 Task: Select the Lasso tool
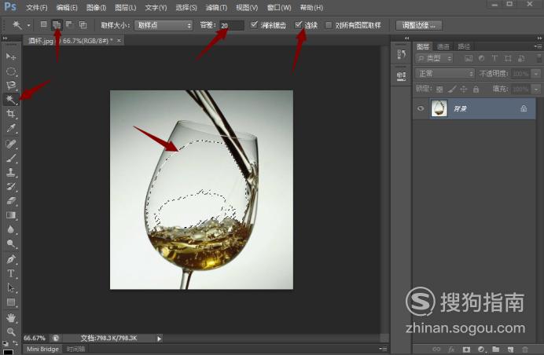coord(11,86)
